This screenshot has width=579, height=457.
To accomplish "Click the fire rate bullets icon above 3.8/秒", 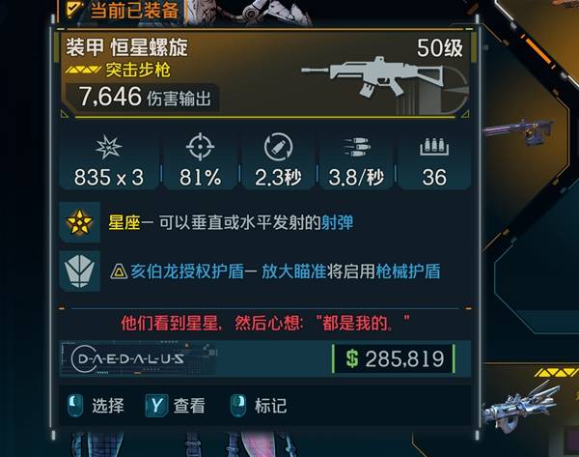I will (x=357, y=147).
